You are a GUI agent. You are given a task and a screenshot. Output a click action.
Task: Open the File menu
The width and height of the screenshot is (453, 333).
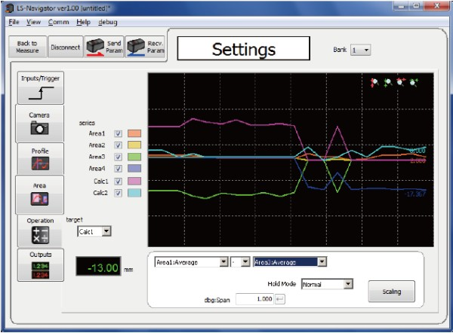(x=14, y=22)
